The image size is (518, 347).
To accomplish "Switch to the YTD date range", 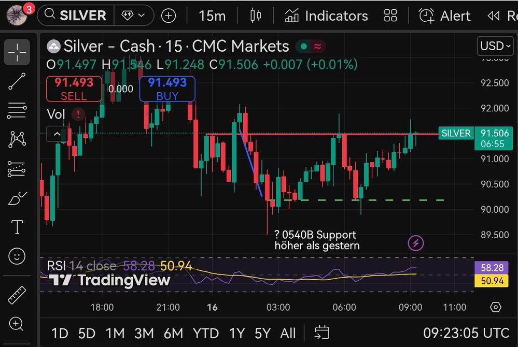I will point(205,333).
